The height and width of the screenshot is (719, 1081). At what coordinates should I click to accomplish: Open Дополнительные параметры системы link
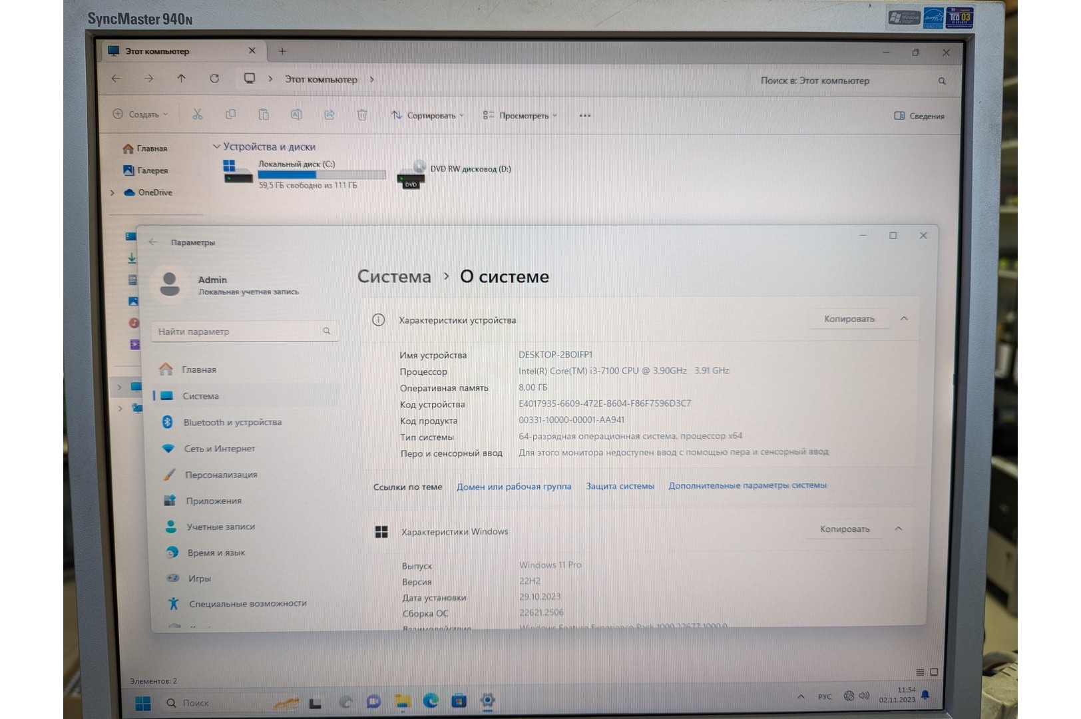coord(748,485)
